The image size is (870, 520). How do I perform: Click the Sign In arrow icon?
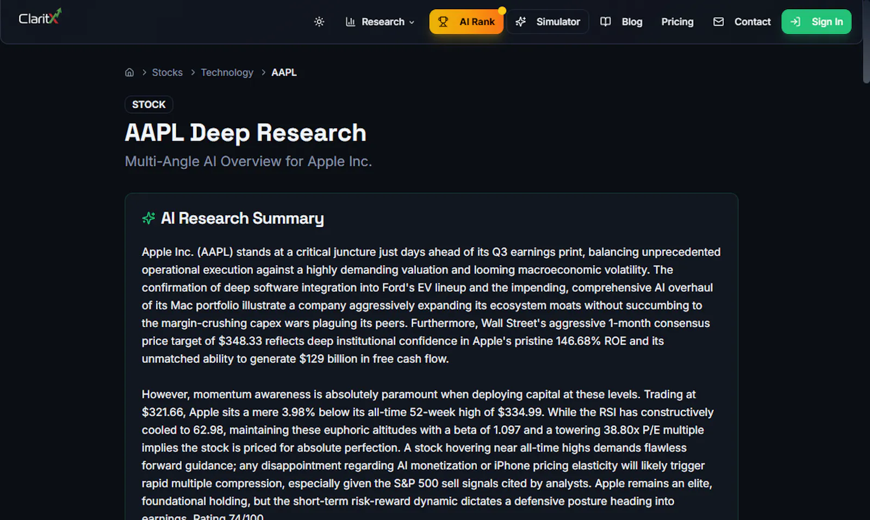click(796, 22)
